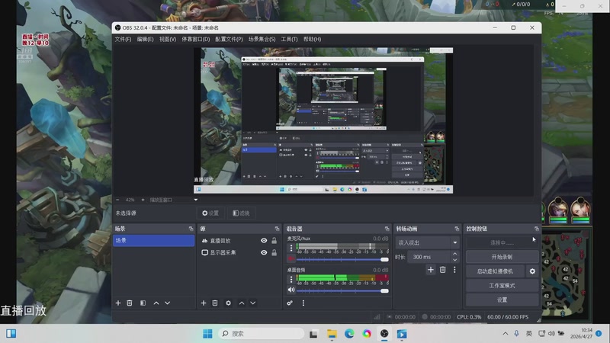Unlock the 直播回放 source lock

pyautogui.click(x=274, y=240)
